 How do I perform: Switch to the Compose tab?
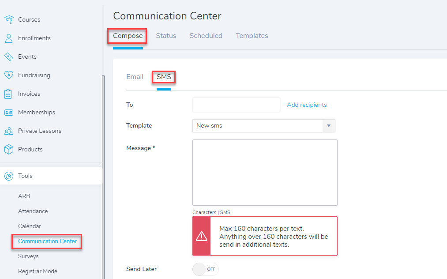point(128,36)
